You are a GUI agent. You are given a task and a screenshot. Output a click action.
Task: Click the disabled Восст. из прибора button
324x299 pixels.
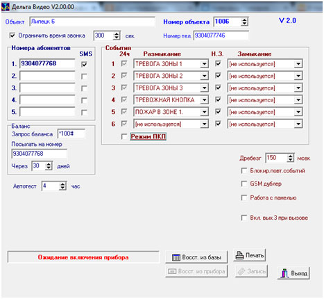[196, 271]
